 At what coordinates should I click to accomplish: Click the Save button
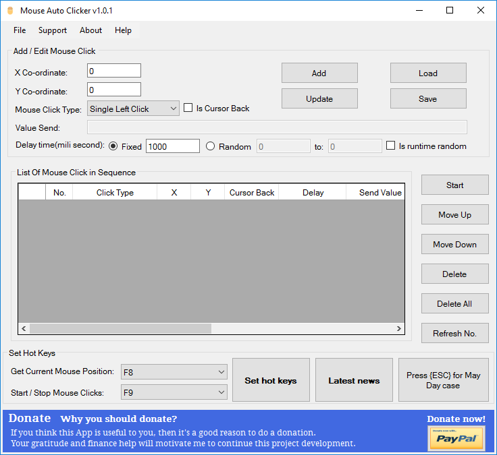click(x=428, y=98)
